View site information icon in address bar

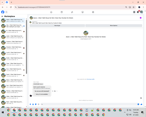pos(16,7)
